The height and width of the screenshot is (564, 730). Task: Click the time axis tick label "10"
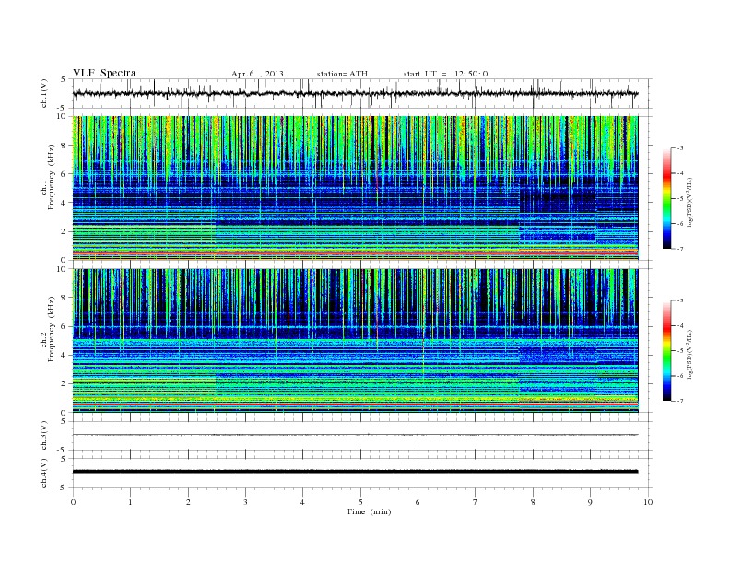(648, 502)
